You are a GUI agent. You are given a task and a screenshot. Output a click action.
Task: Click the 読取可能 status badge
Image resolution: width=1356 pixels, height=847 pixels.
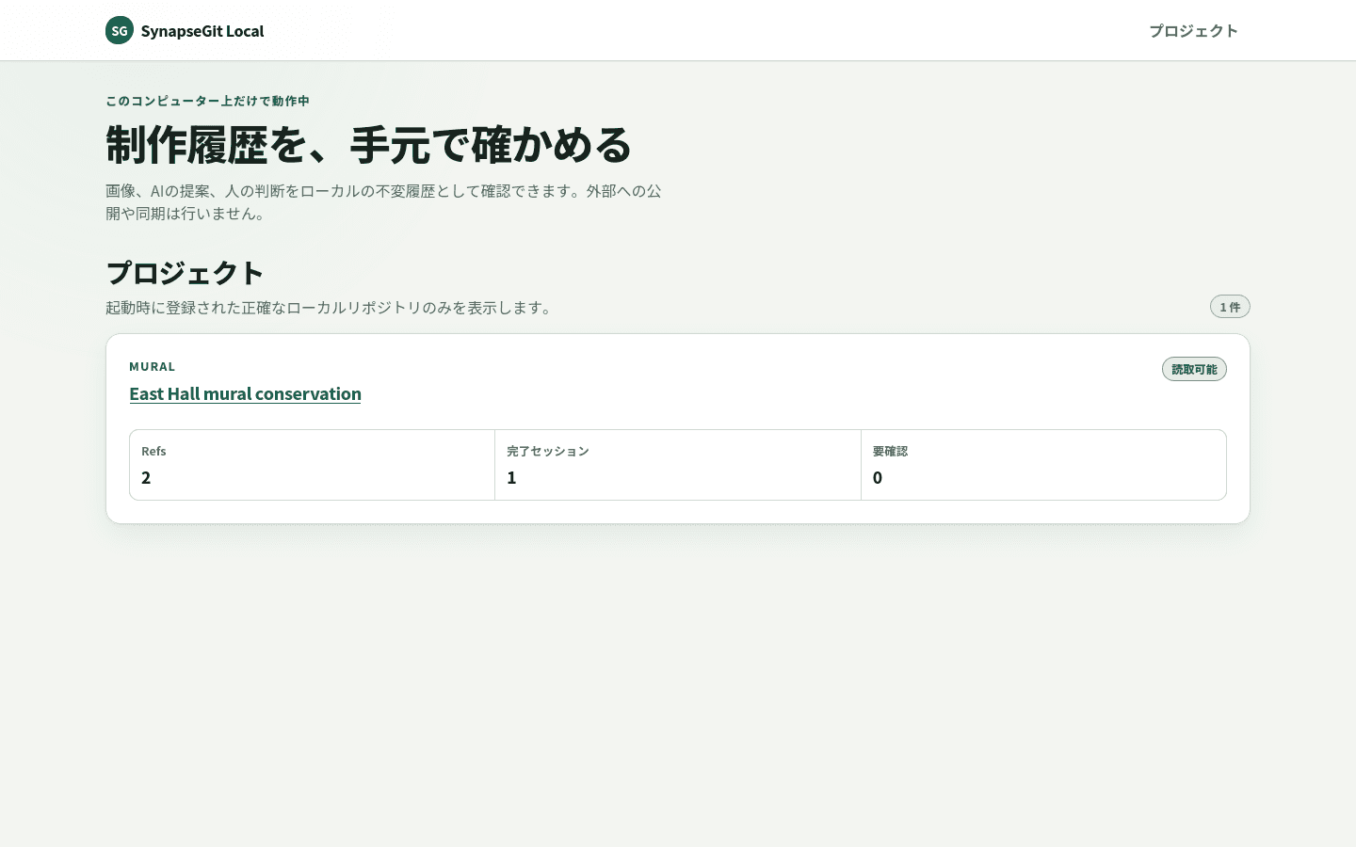pyautogui.click(x=1194, y=369)
